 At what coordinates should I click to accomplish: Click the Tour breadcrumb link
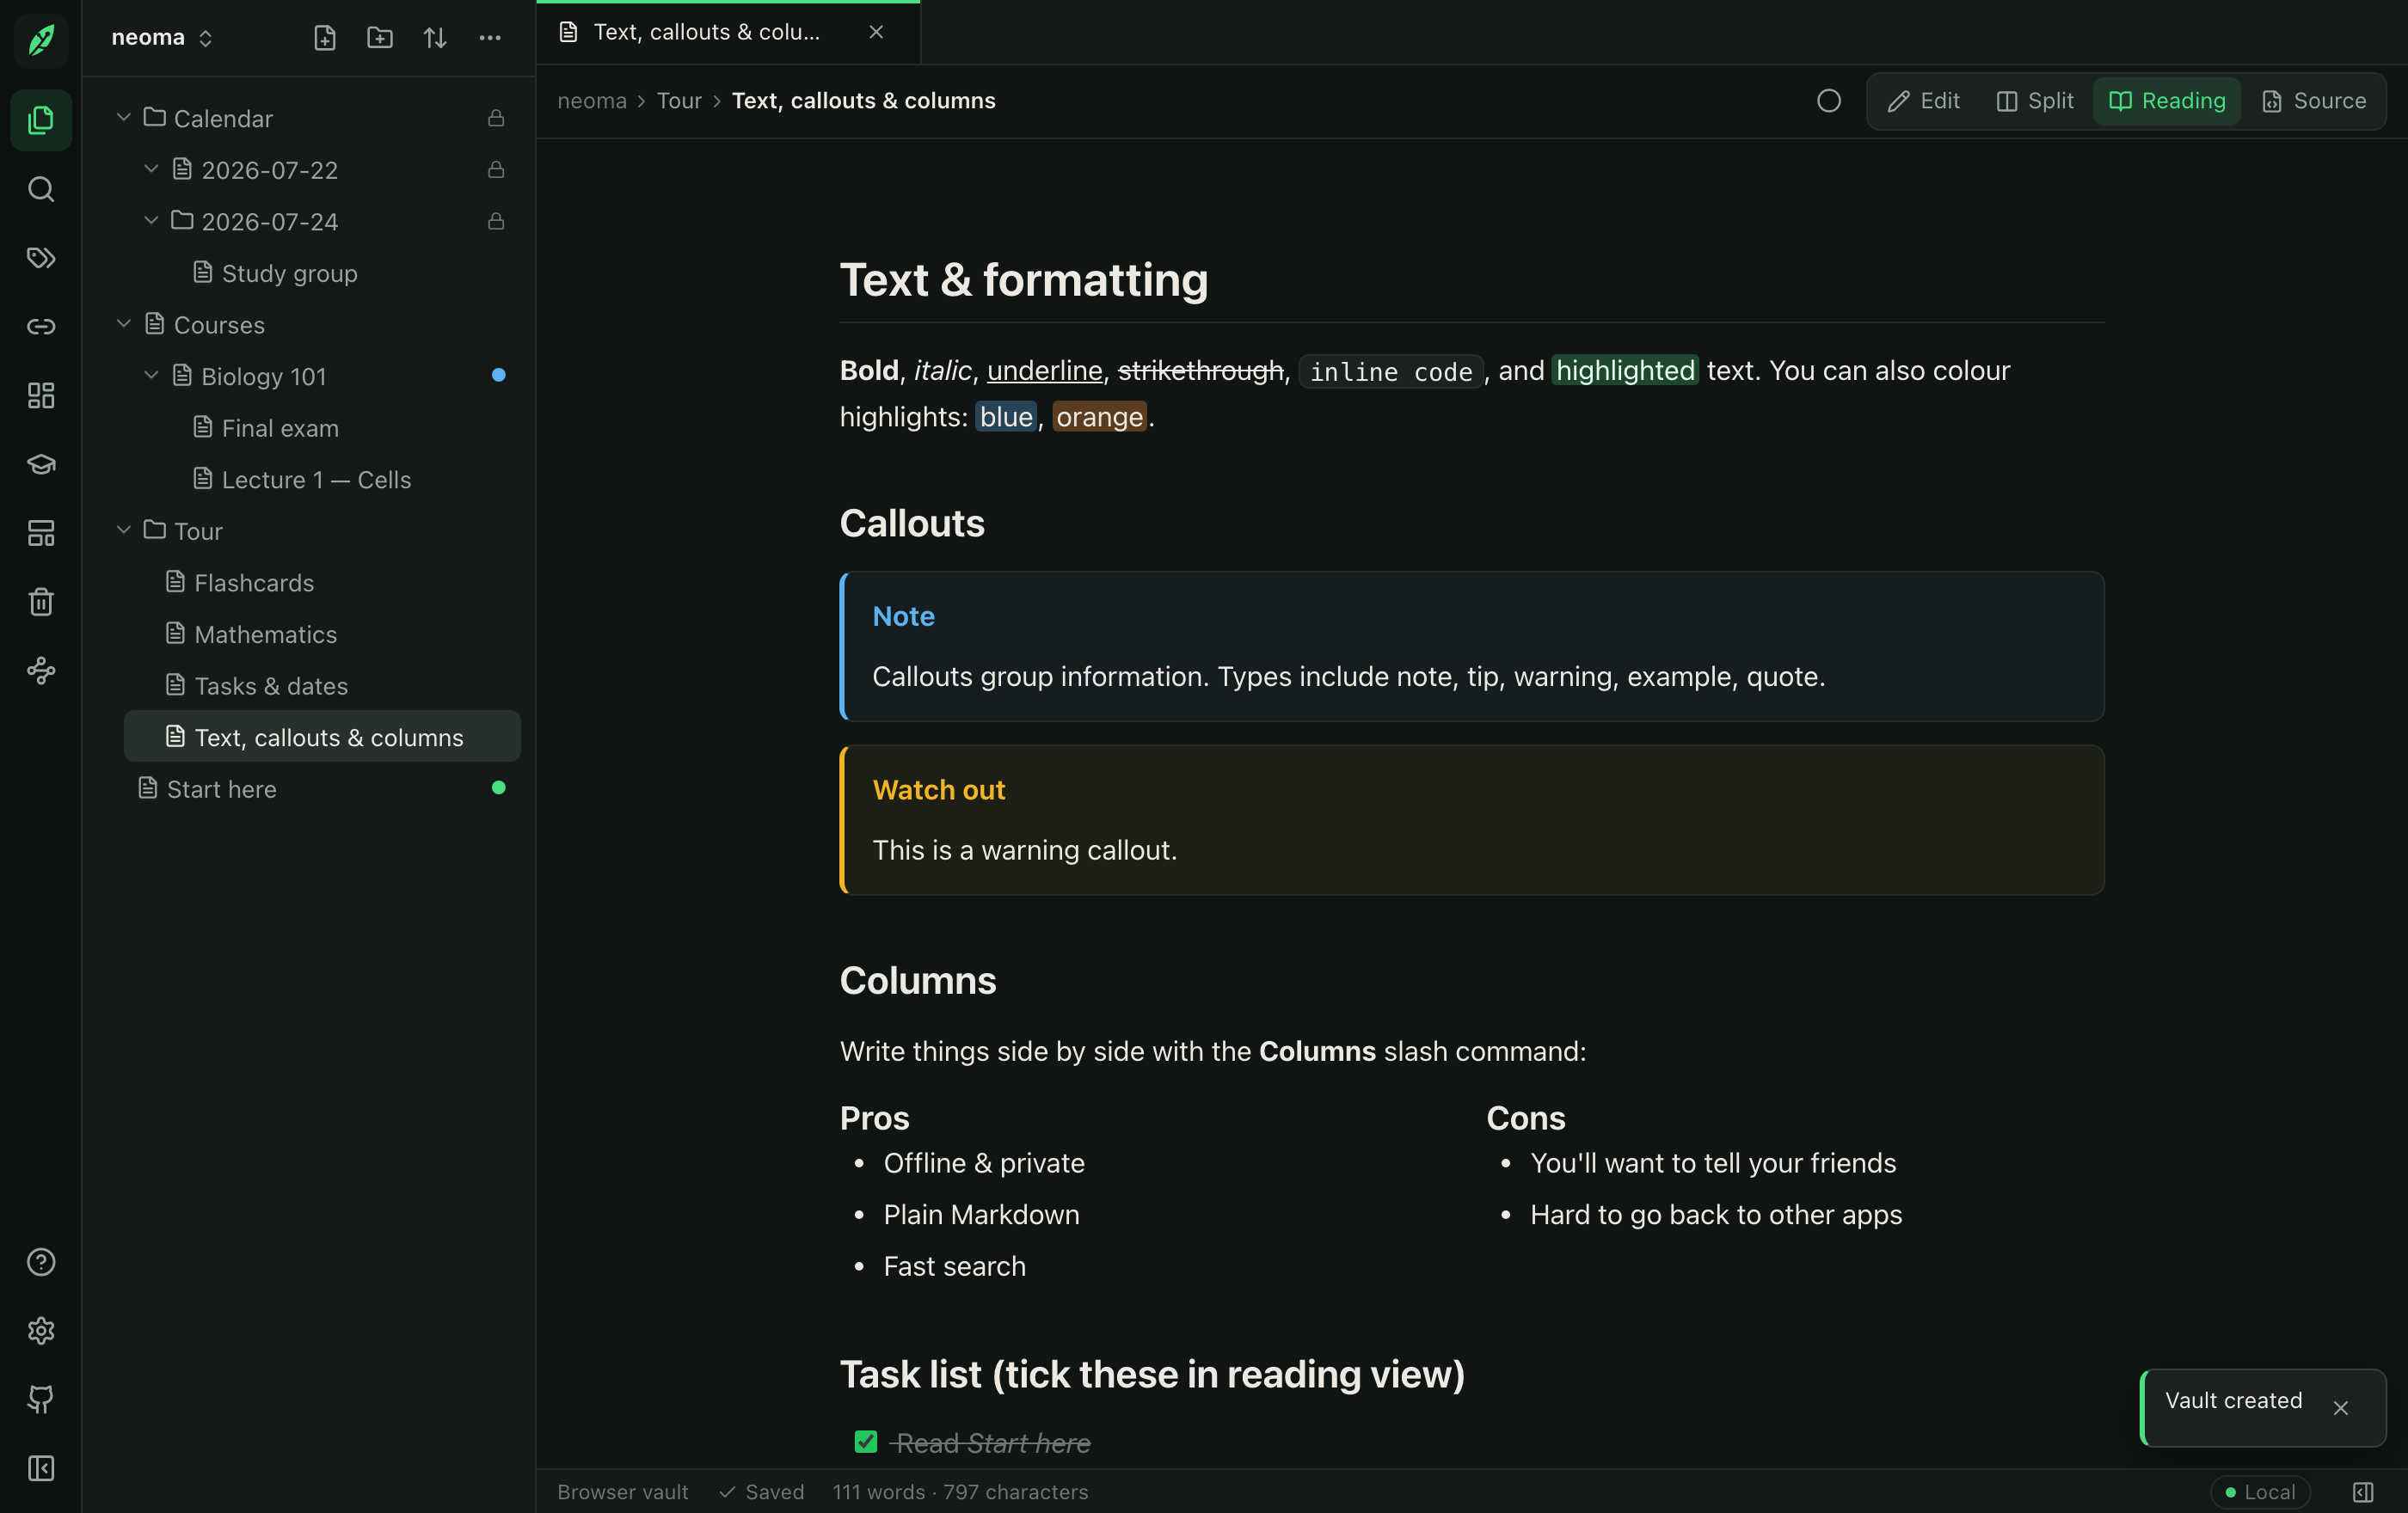(x=679, y=101)
